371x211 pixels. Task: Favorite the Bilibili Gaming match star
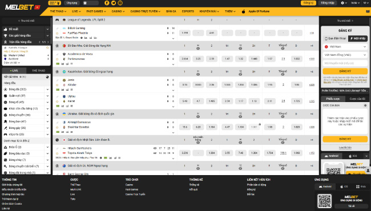pyautogui.click(x=57, y=33)
